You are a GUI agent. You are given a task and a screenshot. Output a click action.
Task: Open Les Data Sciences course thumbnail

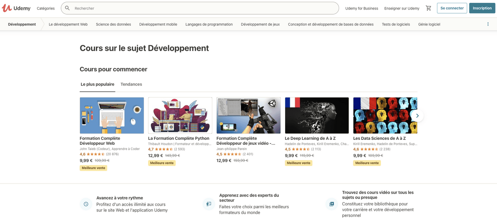coord(385,116)
